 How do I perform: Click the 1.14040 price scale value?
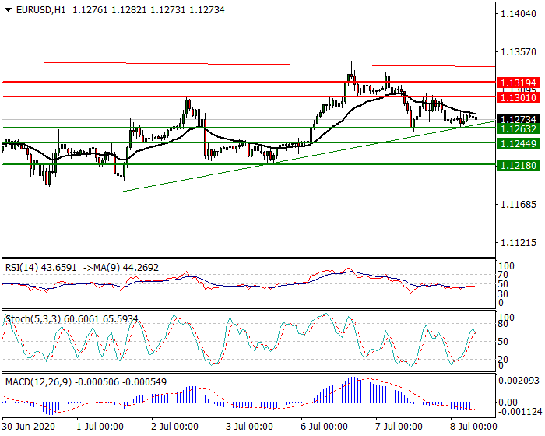click(519, 14)
